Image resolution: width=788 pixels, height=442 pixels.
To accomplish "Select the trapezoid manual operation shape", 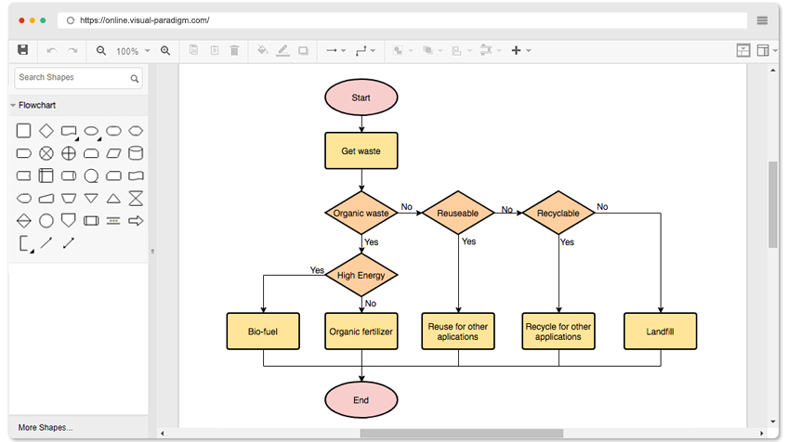I will tap(69, 199).
